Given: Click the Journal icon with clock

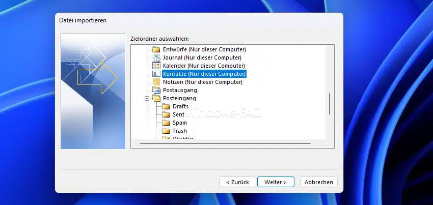Looking at the screenshot, I should pyautogui.click(x=156, y=57).
